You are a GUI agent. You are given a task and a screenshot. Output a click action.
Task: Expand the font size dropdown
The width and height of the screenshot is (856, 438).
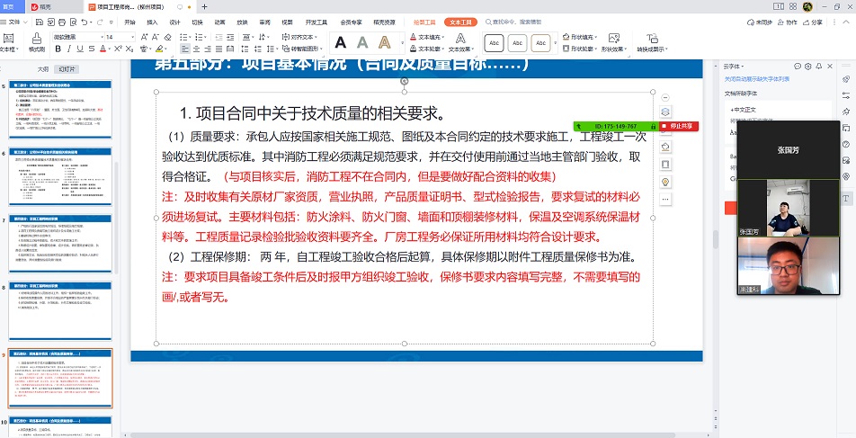pos(132,37)
